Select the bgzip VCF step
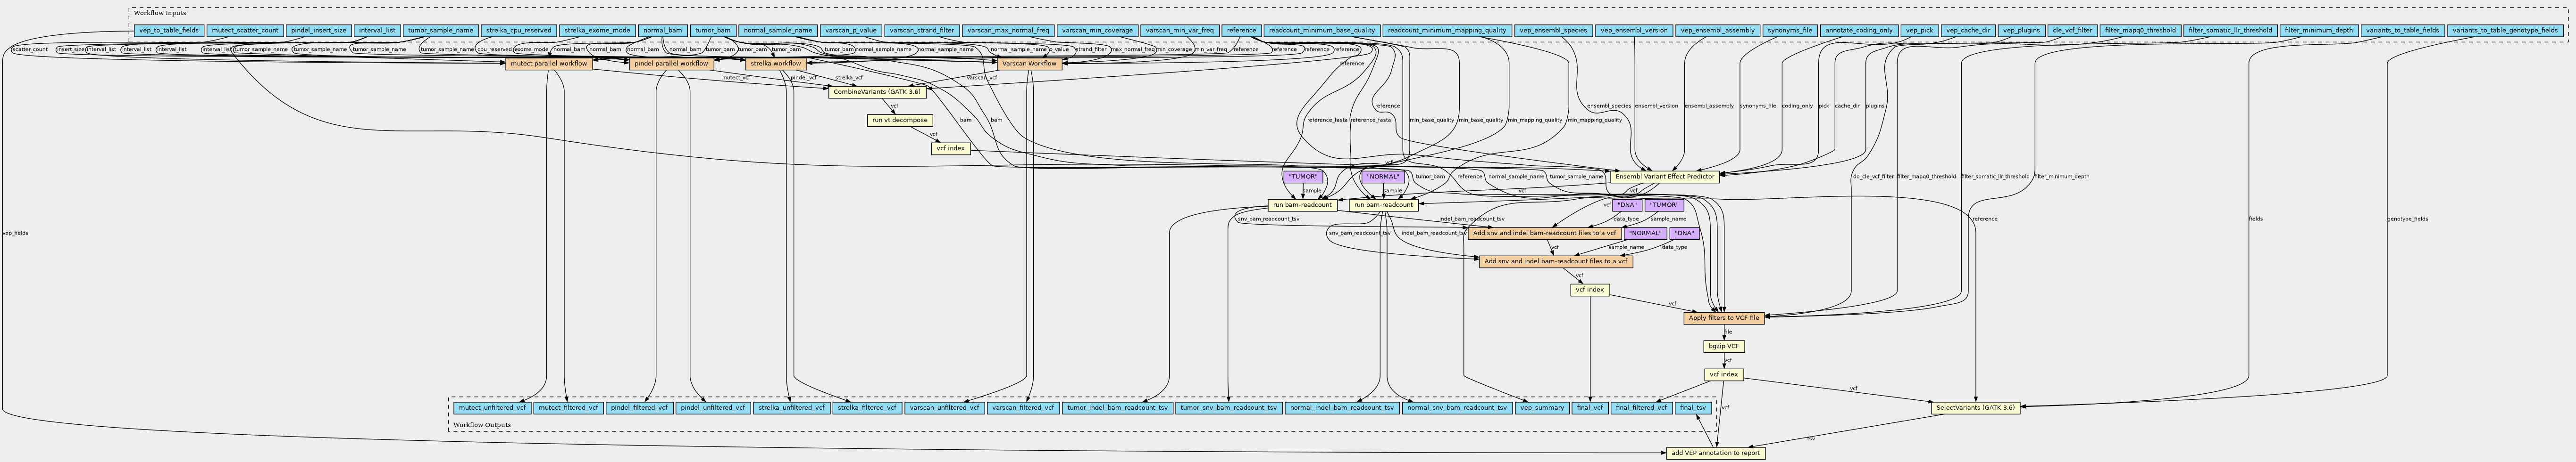 1724,346
